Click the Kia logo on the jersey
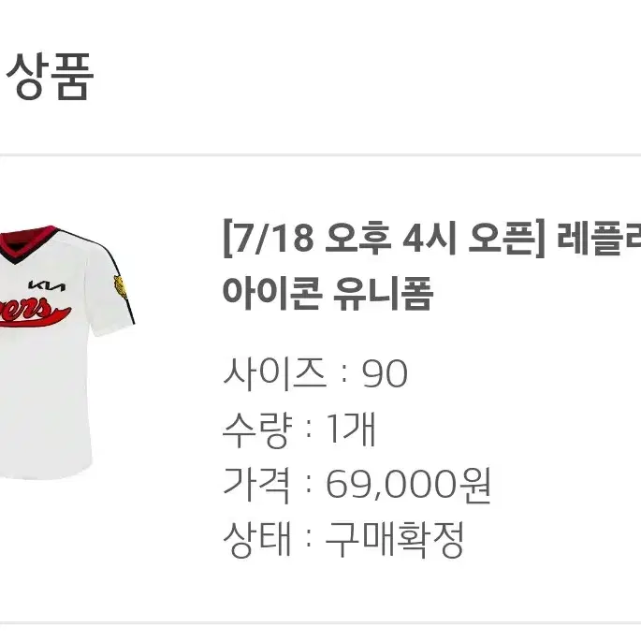641x641 pixels. coord(47,285)
